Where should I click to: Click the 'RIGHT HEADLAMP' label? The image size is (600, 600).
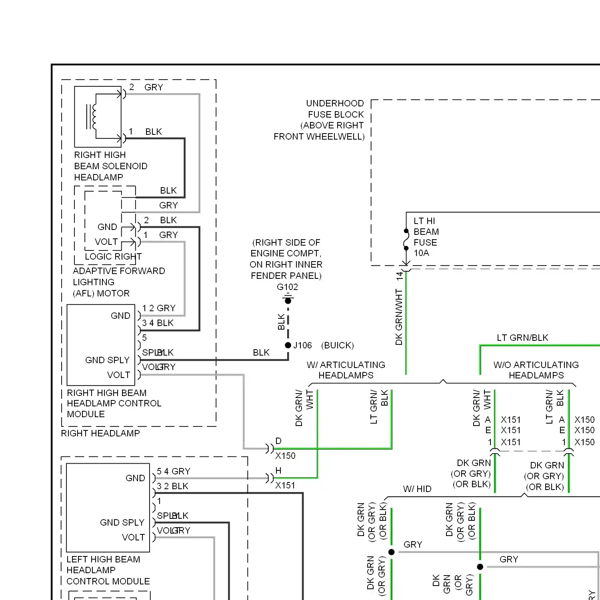[100, 433]
